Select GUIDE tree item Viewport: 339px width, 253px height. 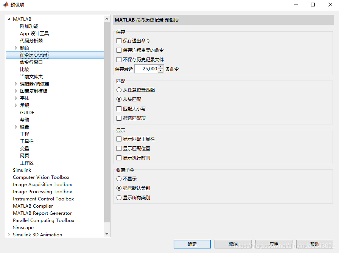[27, 113]
